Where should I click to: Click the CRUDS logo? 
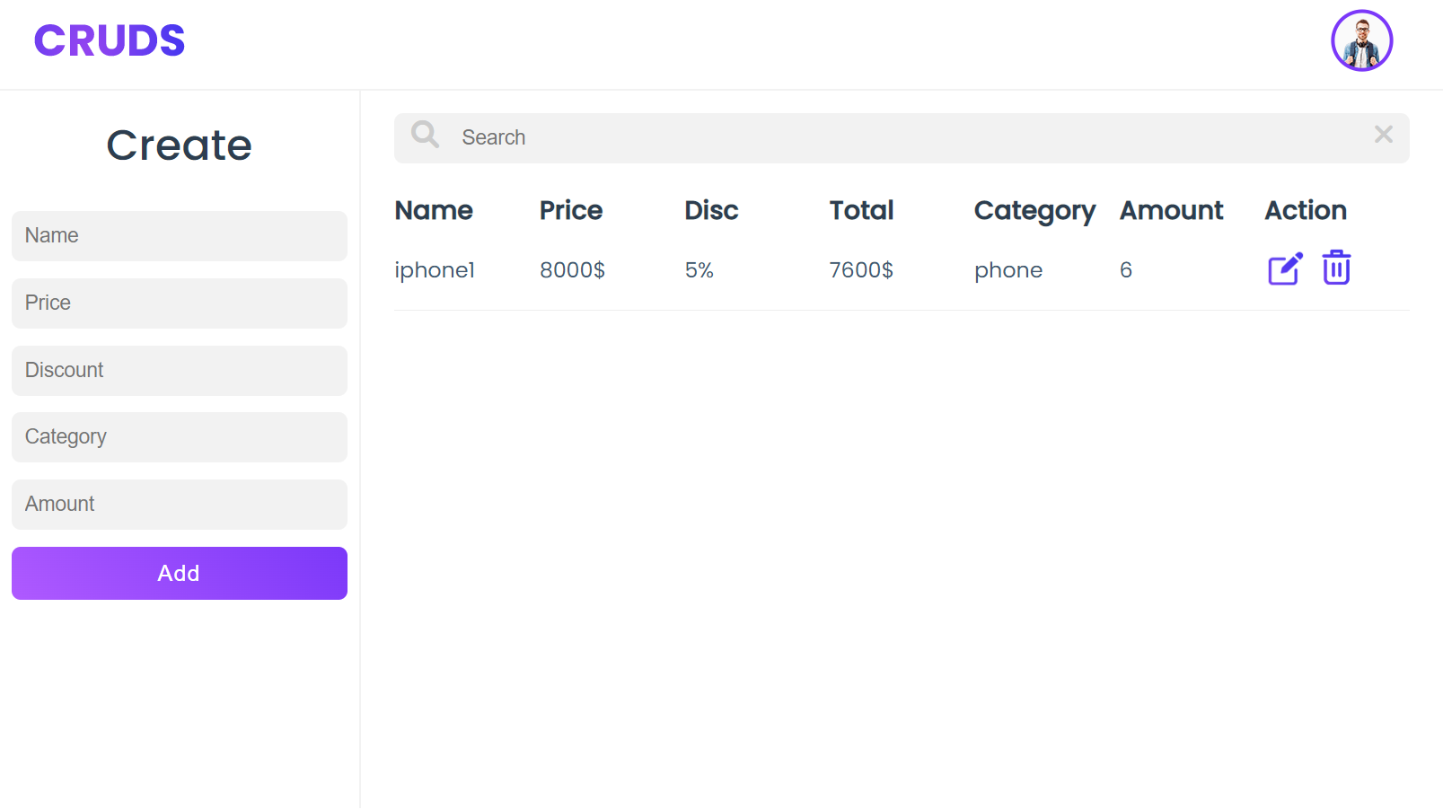pyautogui.click(x=110, y=40)
